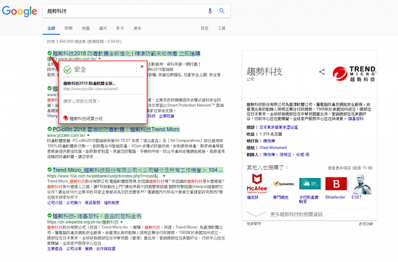
Task: Open the 趨勢科技2018 防毒軟體全新進化 ad result
Action: [127, 54]
